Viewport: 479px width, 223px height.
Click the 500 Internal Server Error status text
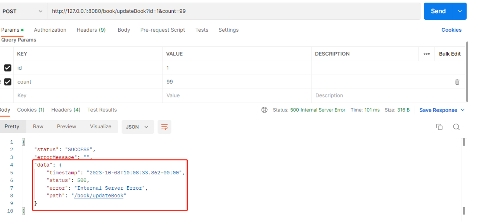(x=318, y=110)
